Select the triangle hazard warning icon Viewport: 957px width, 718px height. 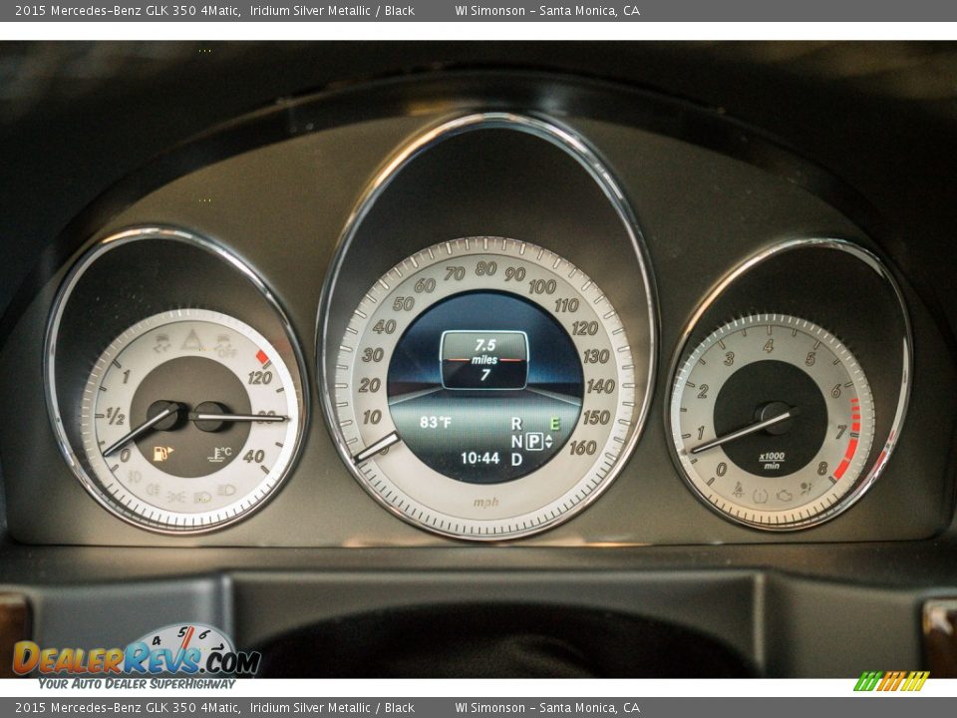pyautogui.click(x=191, y=340)
